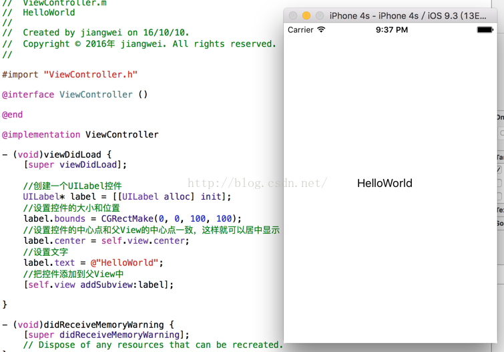504x352 pixels.
Task: Tap the HelloWorld label in the simulator
Action: click(385, 183)
